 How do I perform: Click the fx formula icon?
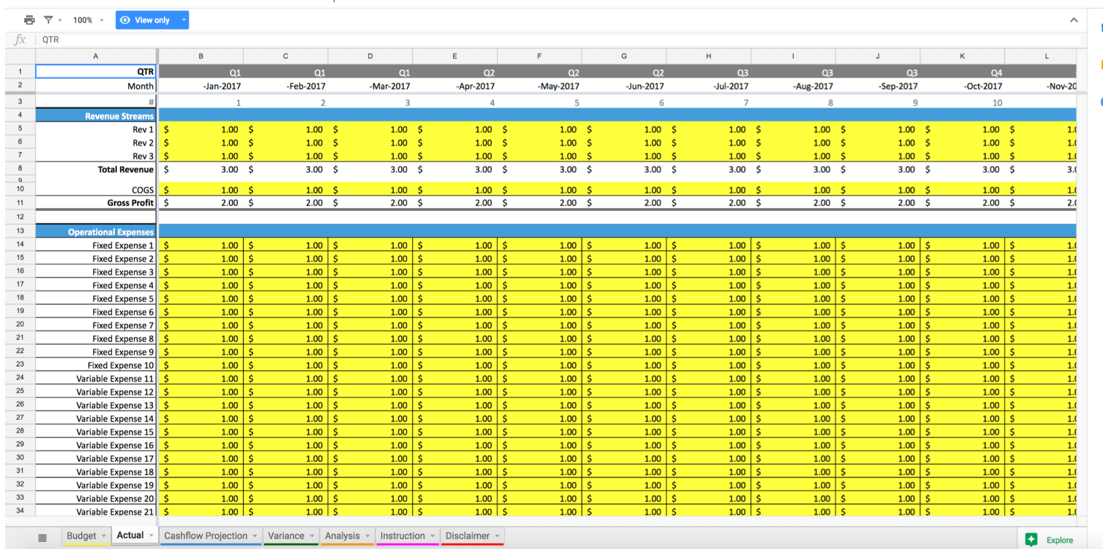(20, 39)
